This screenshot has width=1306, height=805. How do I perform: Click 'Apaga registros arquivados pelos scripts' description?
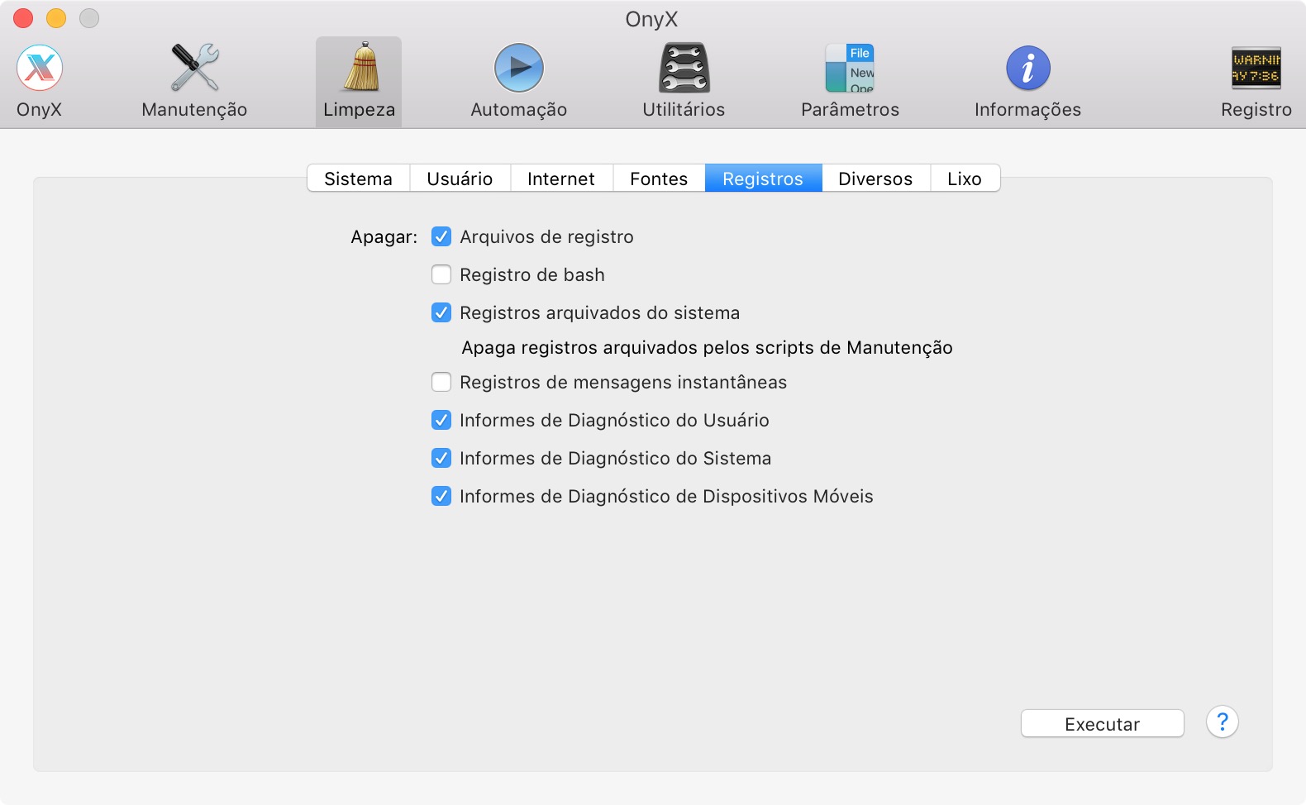(707, 348)
